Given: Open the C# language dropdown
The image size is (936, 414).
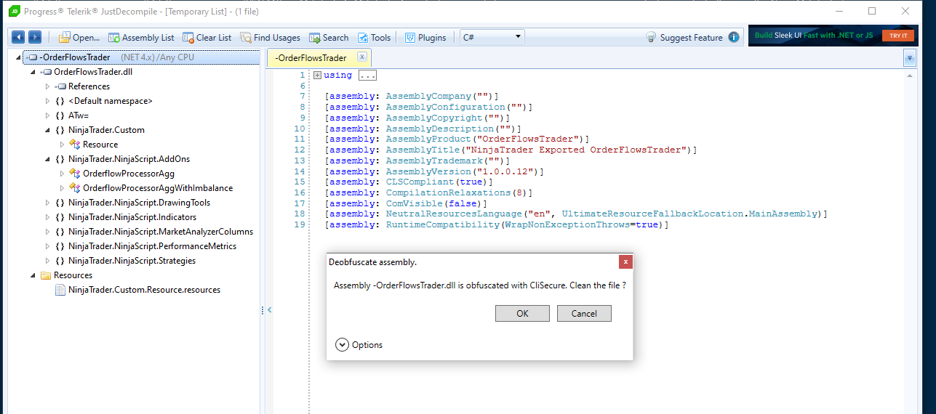Looking at the screenshot, I should 492,36.
